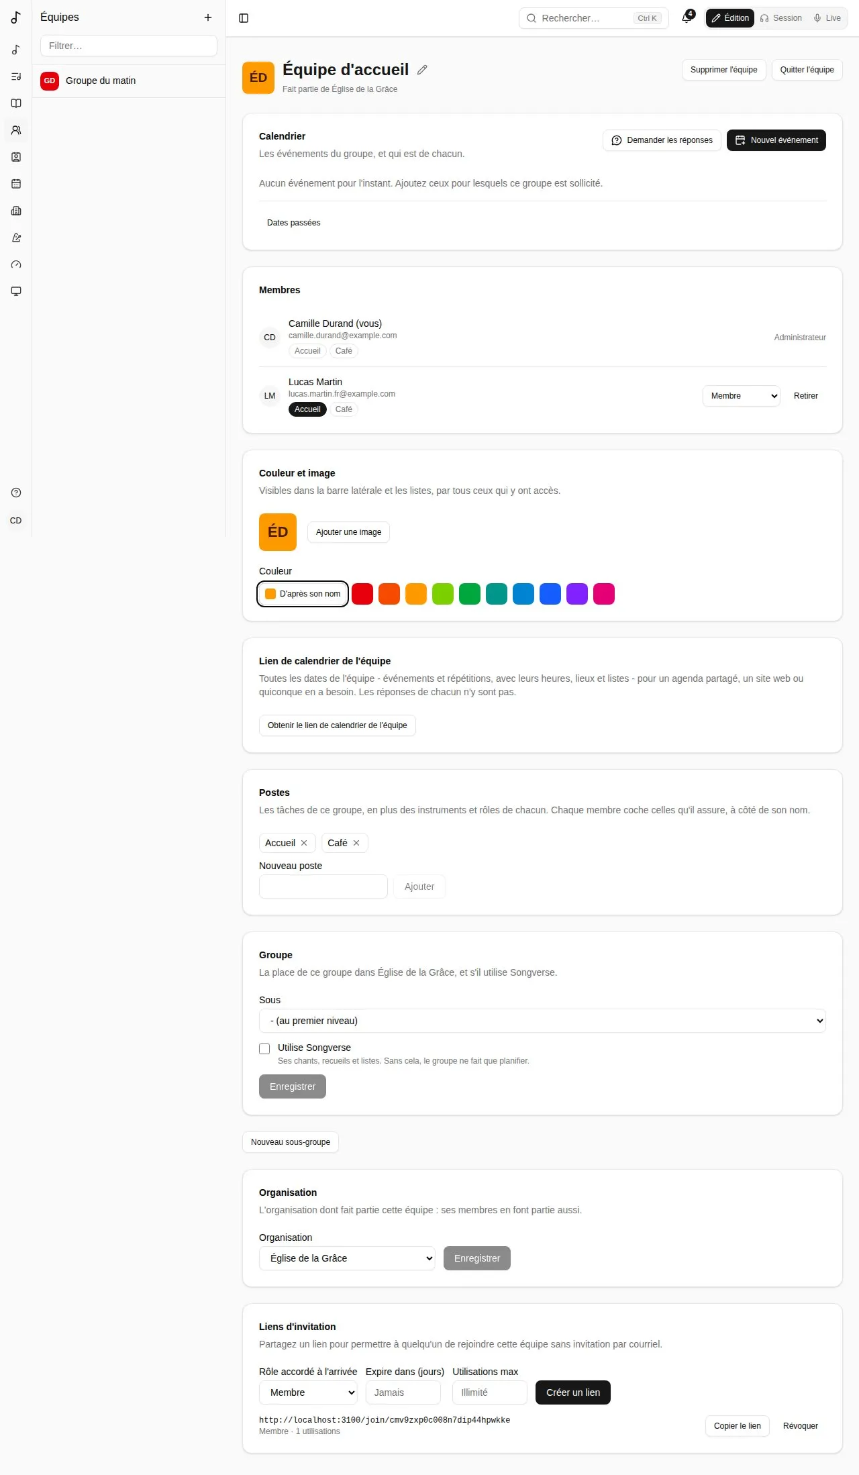This screenshot has width=859, height=1475.
Task: Open the setlists icon with lines and note
Action: click(16, 77)
